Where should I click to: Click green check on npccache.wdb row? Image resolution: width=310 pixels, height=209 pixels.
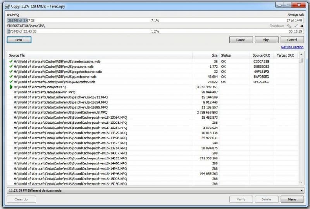[x=11, y=66]
